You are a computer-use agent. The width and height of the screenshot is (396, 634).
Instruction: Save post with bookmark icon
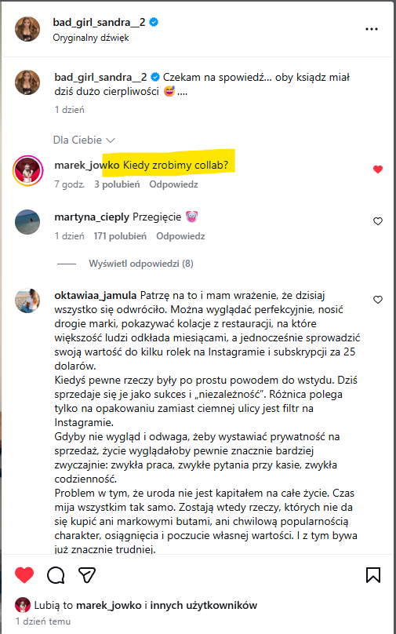[373, 574]
